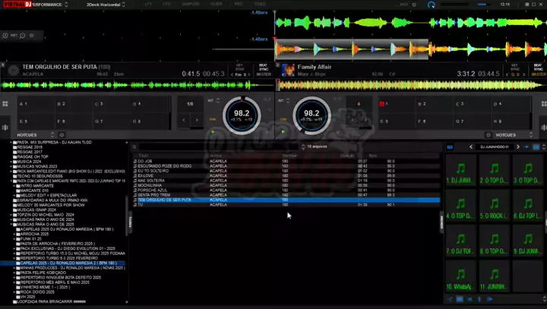Screen dimensions: 547x309
Task: Seek in deck 1 green overview waveform
Action: coord(137,85)
